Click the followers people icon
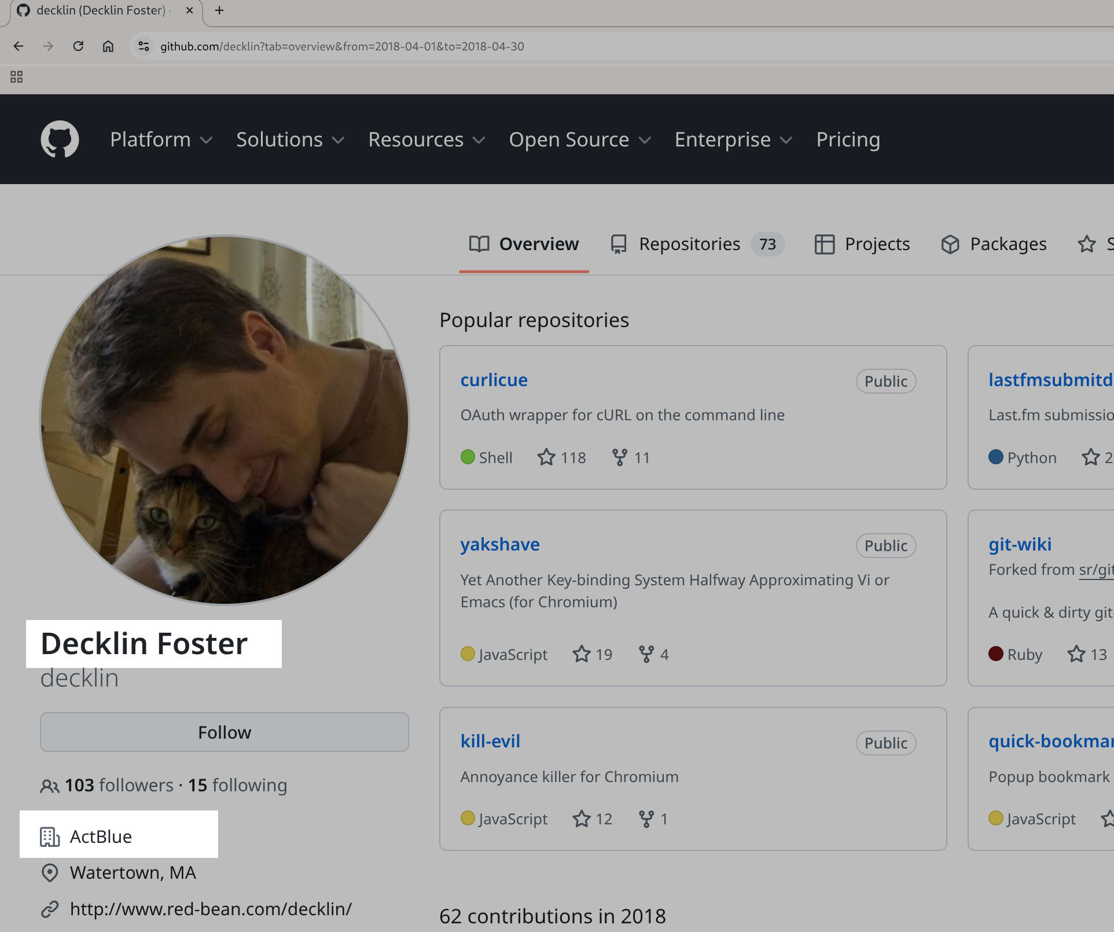Image resolution: width=1114 pixels, height=932 pixels. click(x=50, y=786)
